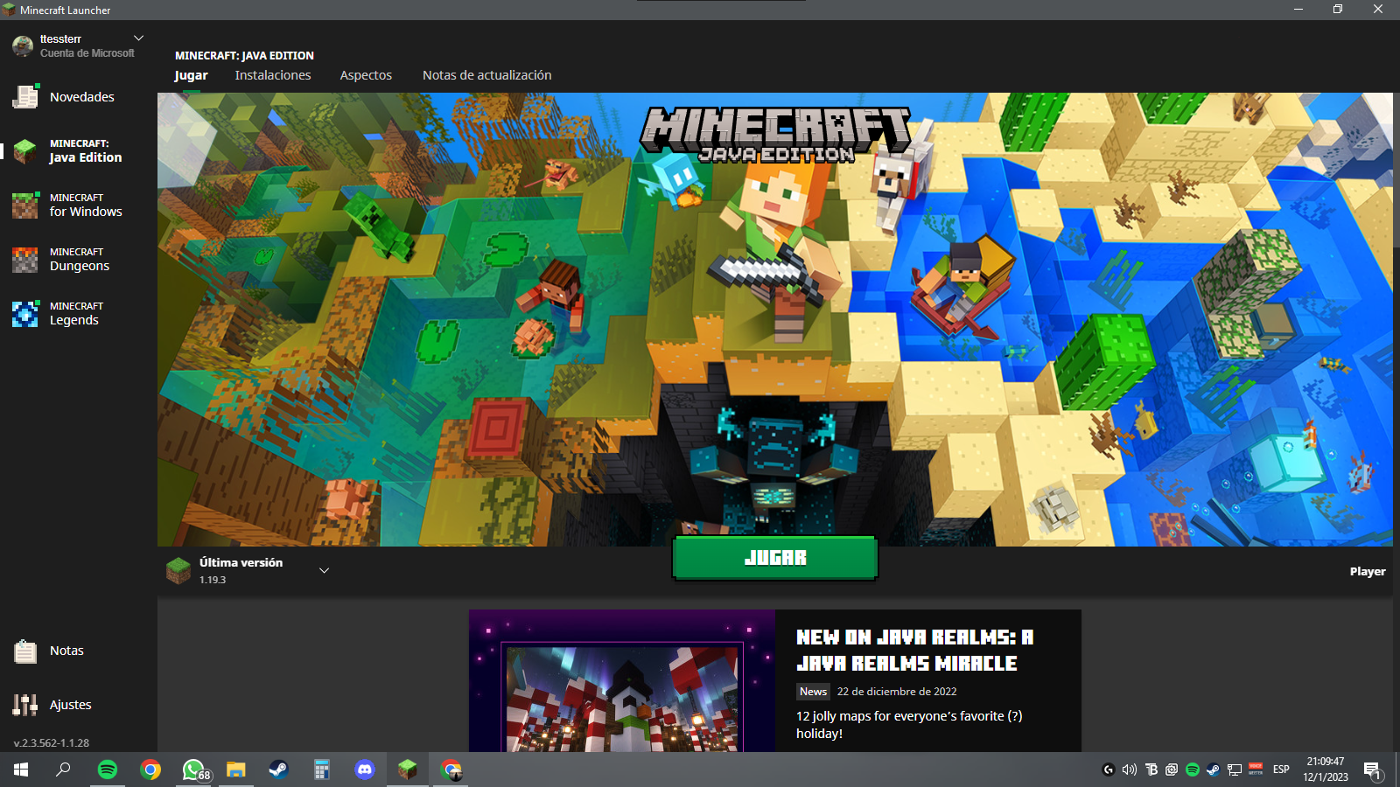1400x787 pixels.
Task: Select Minecraft Dungeons sidebar icon
Action: (25, 259)
